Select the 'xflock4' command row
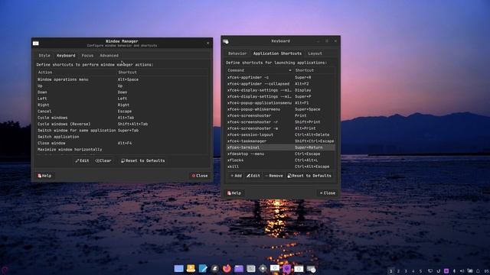This screenshot has height=275, width=490. (x=281, y=160)
